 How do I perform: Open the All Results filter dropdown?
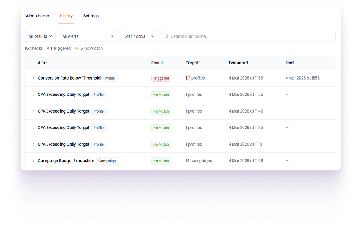[x=40, y=36]
